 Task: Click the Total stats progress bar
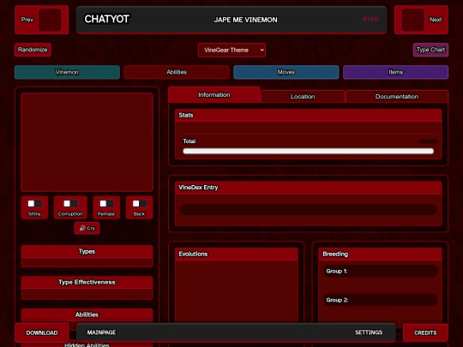309,151
